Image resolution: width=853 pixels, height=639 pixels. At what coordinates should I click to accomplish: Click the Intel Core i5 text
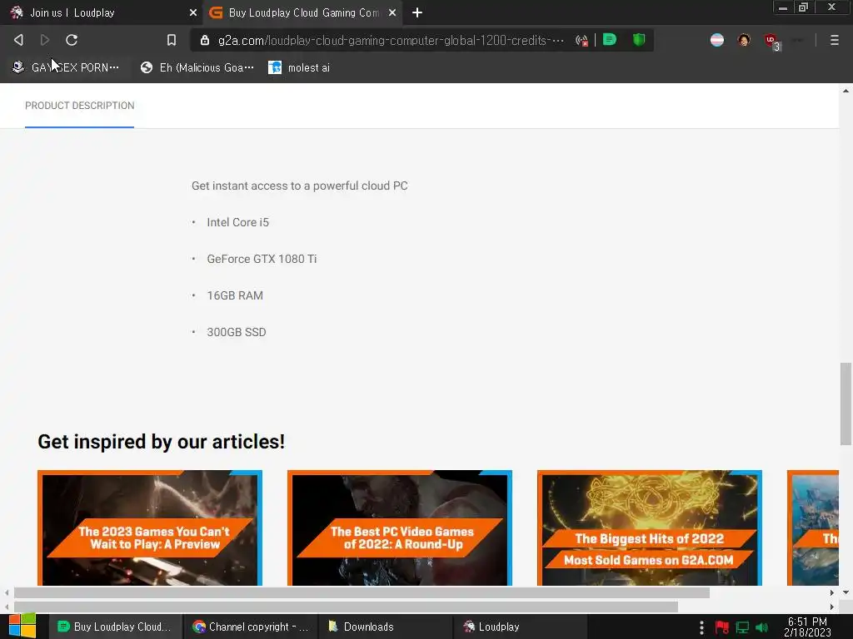coord(237,222)
